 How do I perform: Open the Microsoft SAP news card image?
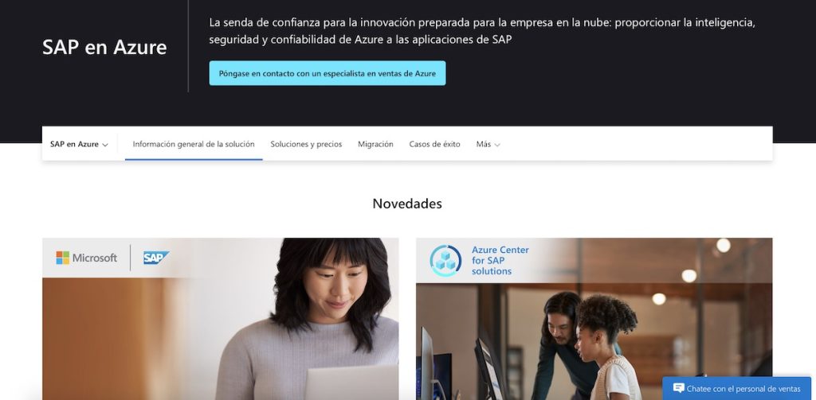[x=221, y=319]
